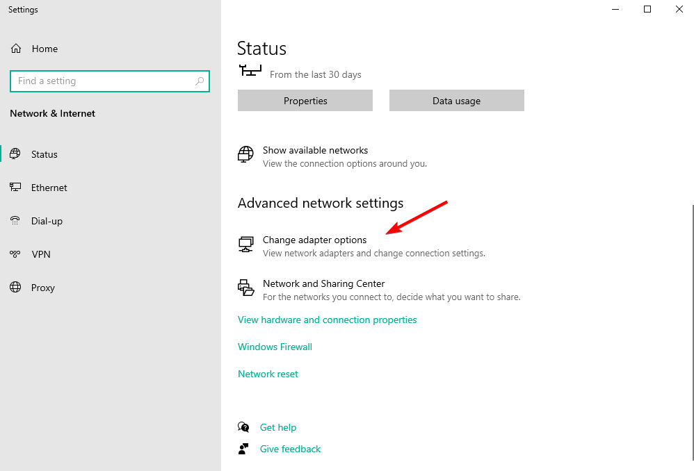694x471 pixels.
Task: Click the Status globe icon in sidebar
Action: [15, 154]
